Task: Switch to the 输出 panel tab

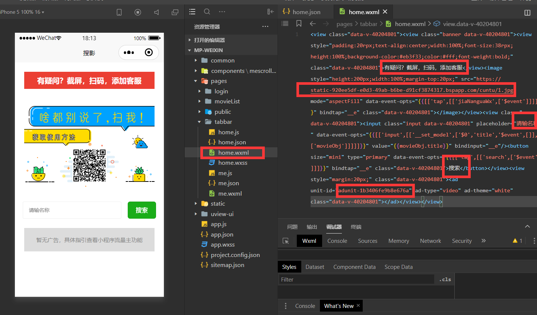Action: pos(312,226)
